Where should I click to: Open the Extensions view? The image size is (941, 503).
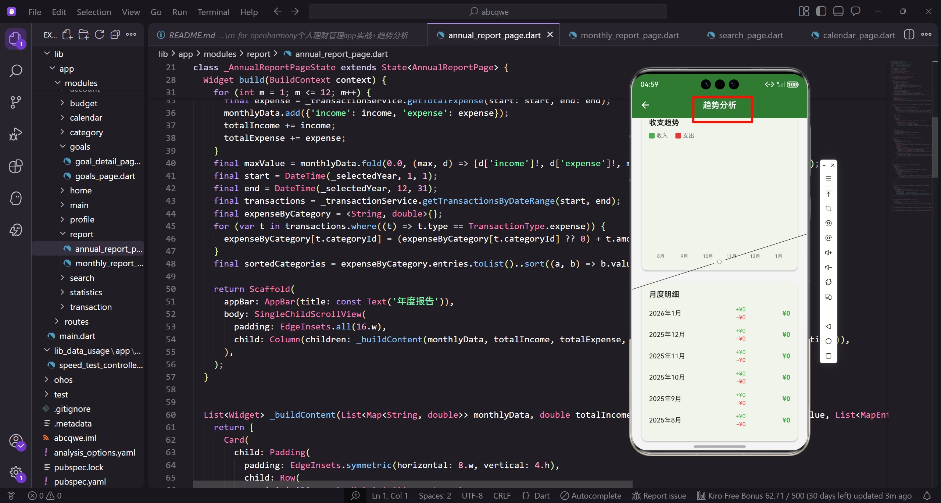pos(16,166)
